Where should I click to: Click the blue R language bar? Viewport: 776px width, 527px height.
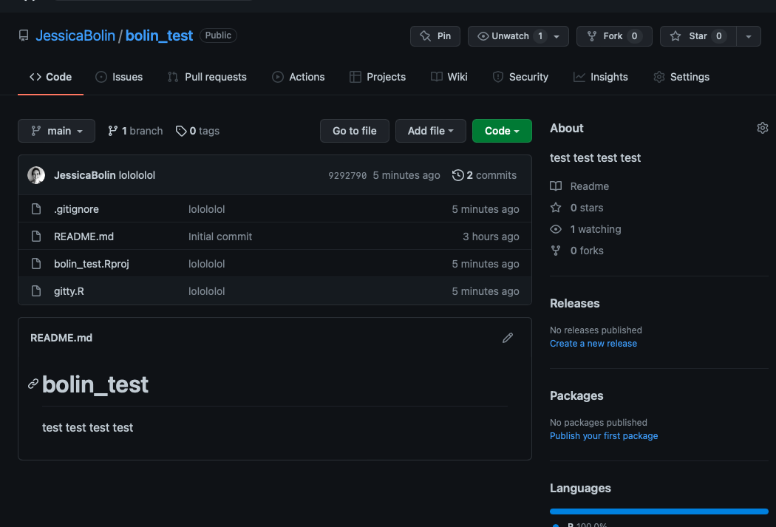click(658, 511)
